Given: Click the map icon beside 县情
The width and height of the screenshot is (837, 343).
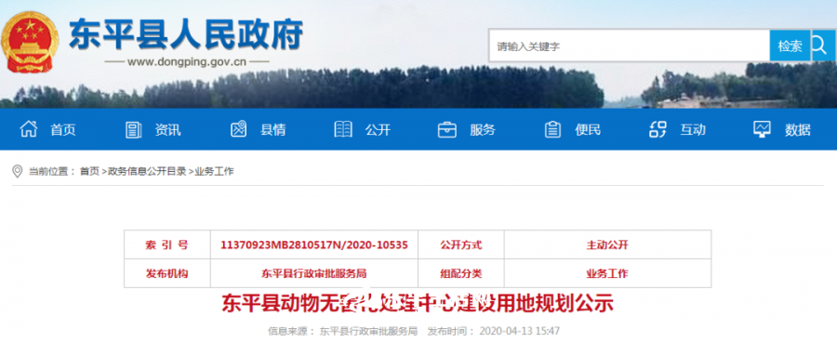Looking at the screenshot, I should coord(239,129).
